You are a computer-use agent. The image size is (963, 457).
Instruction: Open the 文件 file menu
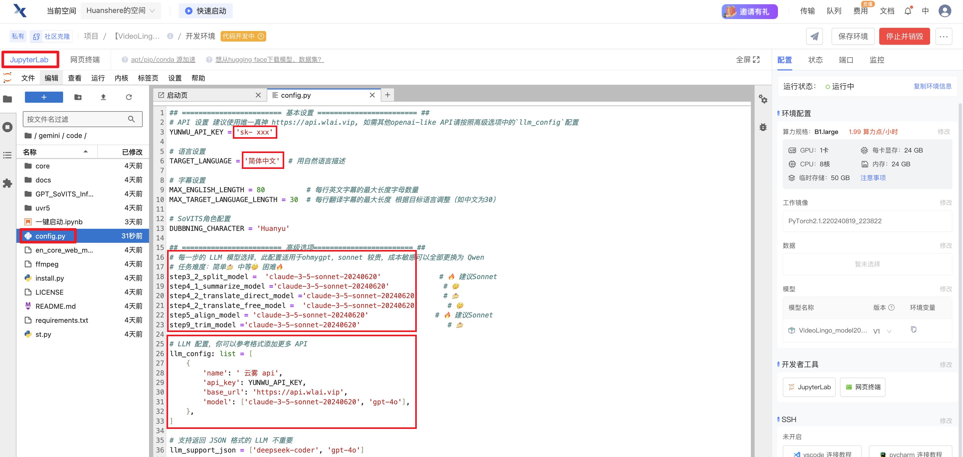coord(28,78)
